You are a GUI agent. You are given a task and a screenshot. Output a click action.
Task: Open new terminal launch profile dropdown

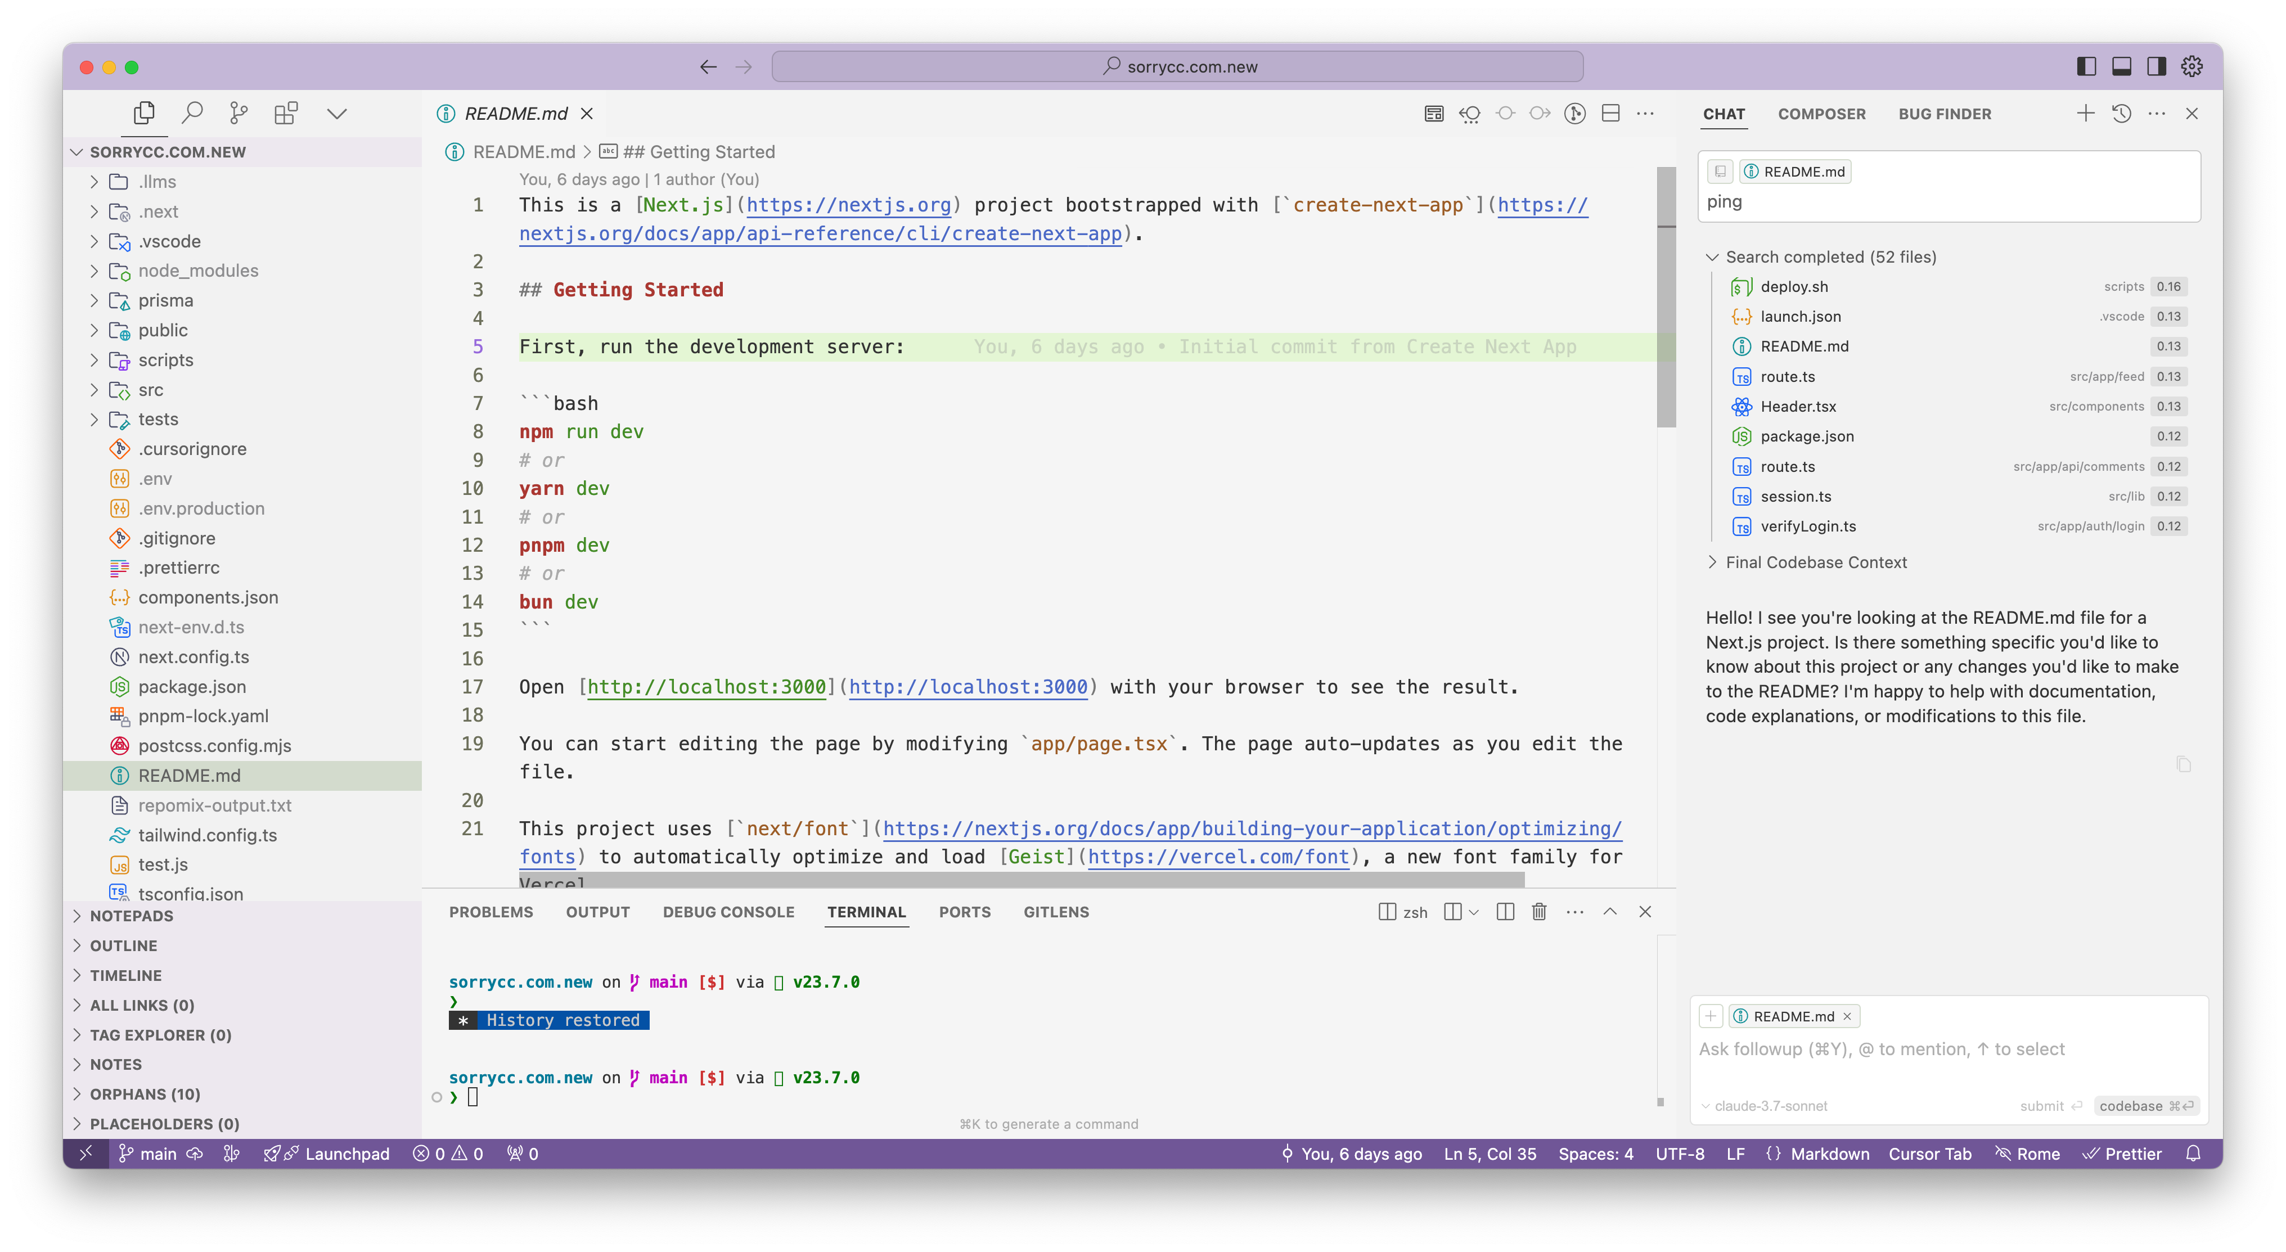(1474, 912)
